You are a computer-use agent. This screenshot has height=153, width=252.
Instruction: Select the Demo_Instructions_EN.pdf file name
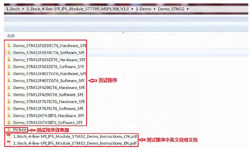75,143
